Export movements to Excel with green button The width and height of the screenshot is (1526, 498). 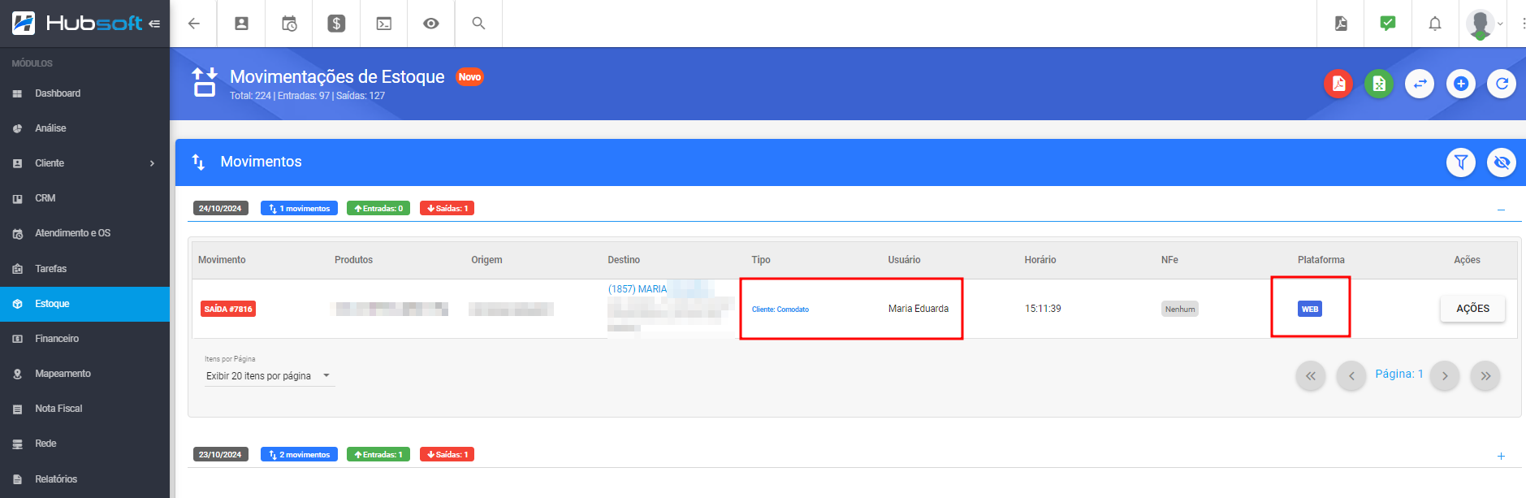(1379, 84)
